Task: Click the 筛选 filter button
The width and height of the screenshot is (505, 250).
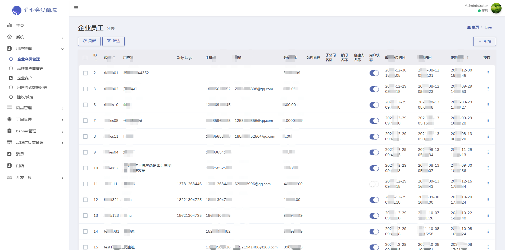Action: coord(113,41)
